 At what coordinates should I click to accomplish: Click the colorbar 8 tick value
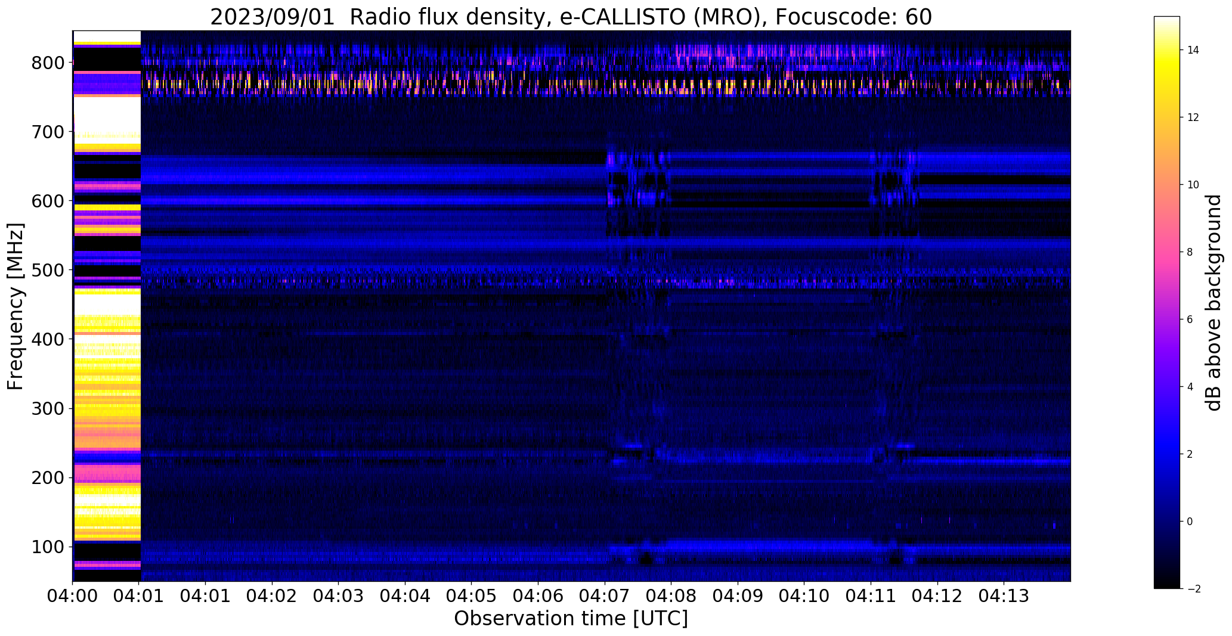click(x=1190, y=252)
